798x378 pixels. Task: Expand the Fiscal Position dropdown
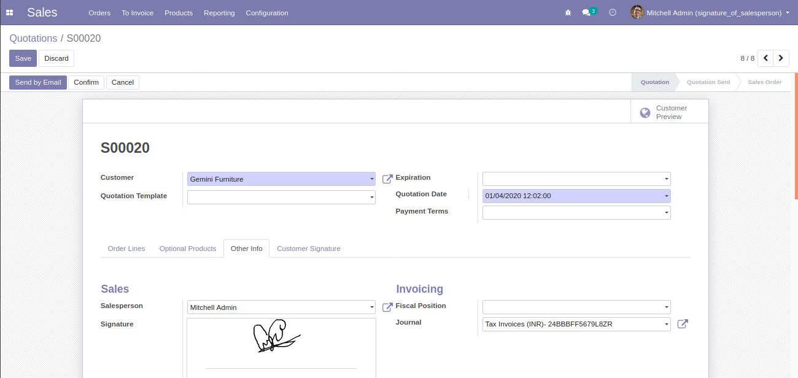(x=576, y=307)
